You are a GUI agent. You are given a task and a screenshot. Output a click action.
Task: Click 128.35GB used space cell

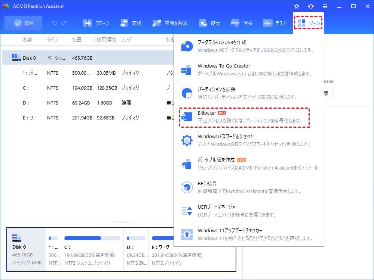tap(107, 88)
